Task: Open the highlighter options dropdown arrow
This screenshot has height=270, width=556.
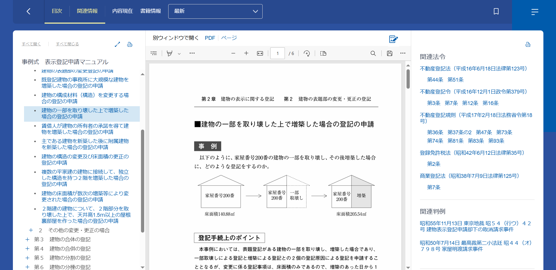Action: [x=179, y=54]
